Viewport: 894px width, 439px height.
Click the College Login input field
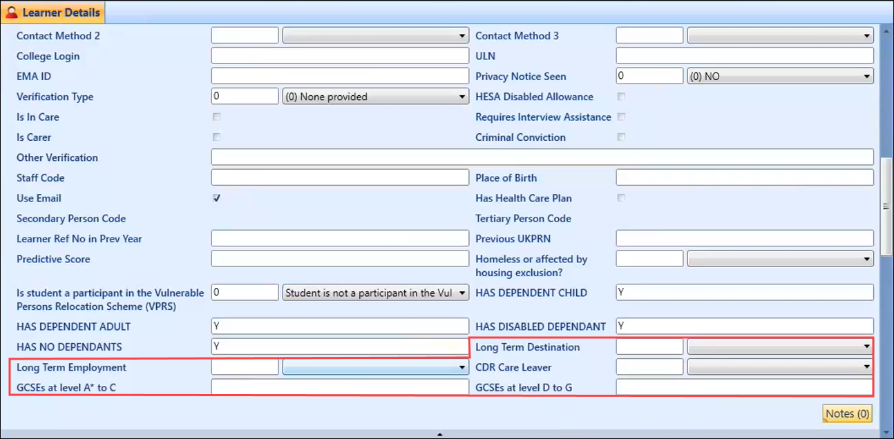pyautogui.click(x=340, y=56)
